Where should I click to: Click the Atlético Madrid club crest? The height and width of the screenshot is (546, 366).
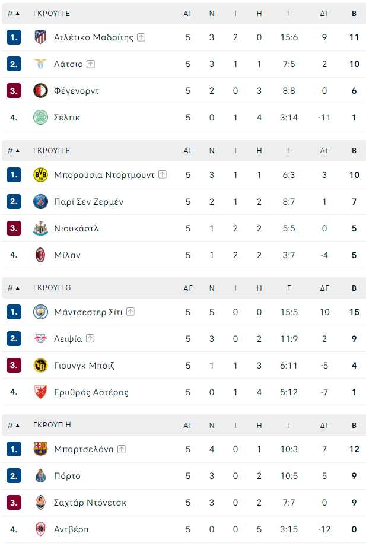[40, 37]
